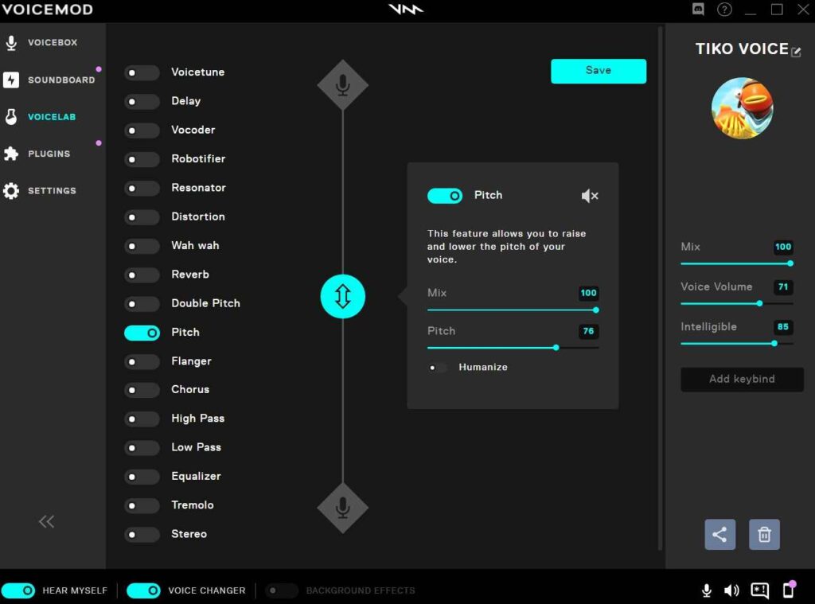Toggle Voice Changer off
Image resolution: width=815 pixels, height=604 pixels.
(143, 590)
